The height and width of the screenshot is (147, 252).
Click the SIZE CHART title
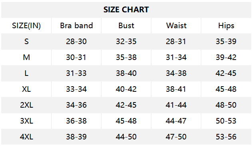[x=126, y=10]
